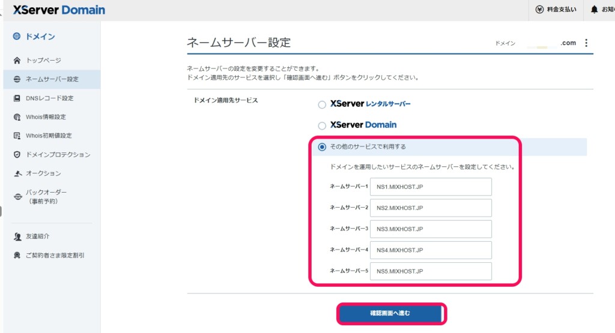Click the ネームサーバー1 input field

(x=431, y=187)
